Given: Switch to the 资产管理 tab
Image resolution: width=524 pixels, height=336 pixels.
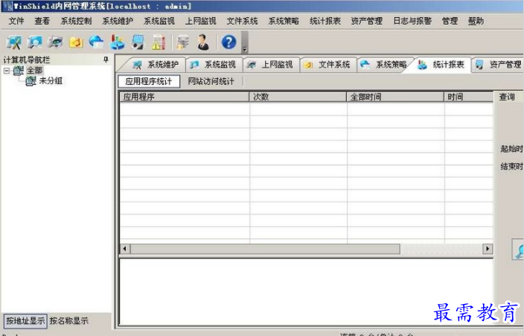Looking at the screenshot, I should click(x=499, y=65).
